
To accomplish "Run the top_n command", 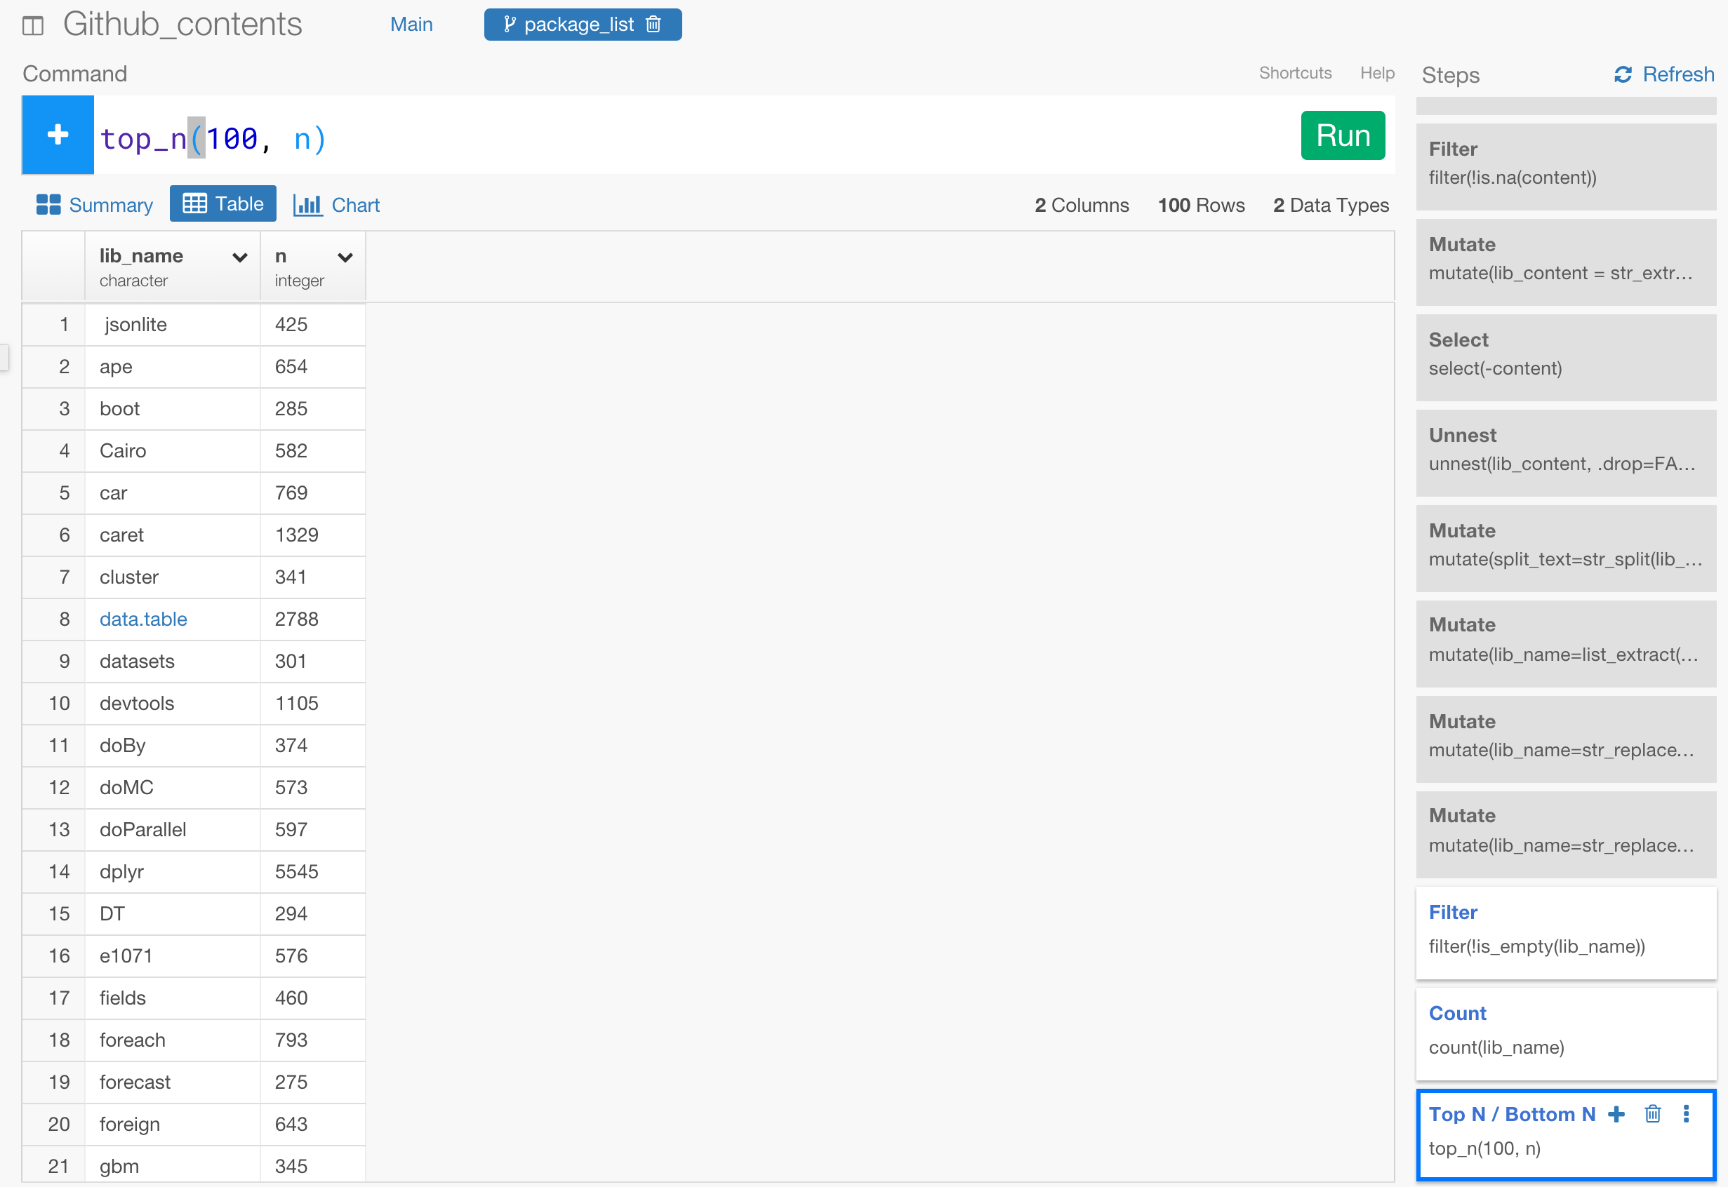I will coord(1342,135).
